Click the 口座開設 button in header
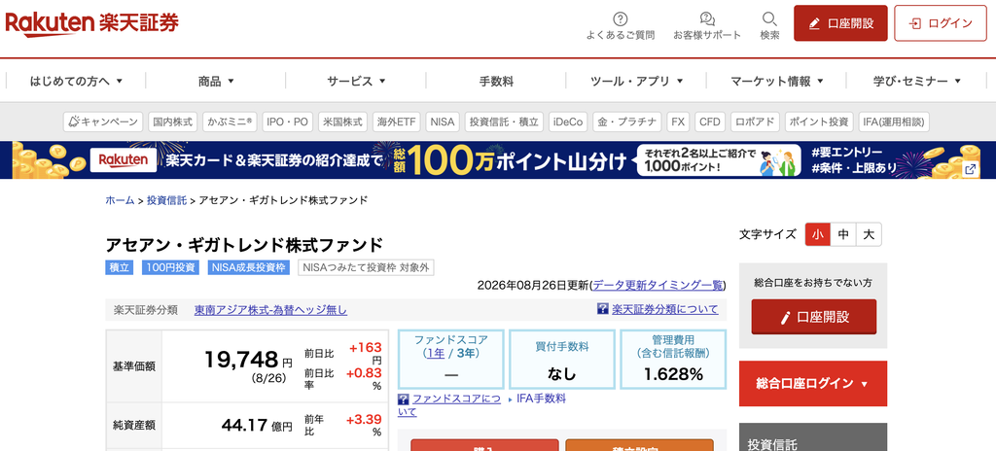Viewport: 996px width, 451px height. tap(840, 23)
